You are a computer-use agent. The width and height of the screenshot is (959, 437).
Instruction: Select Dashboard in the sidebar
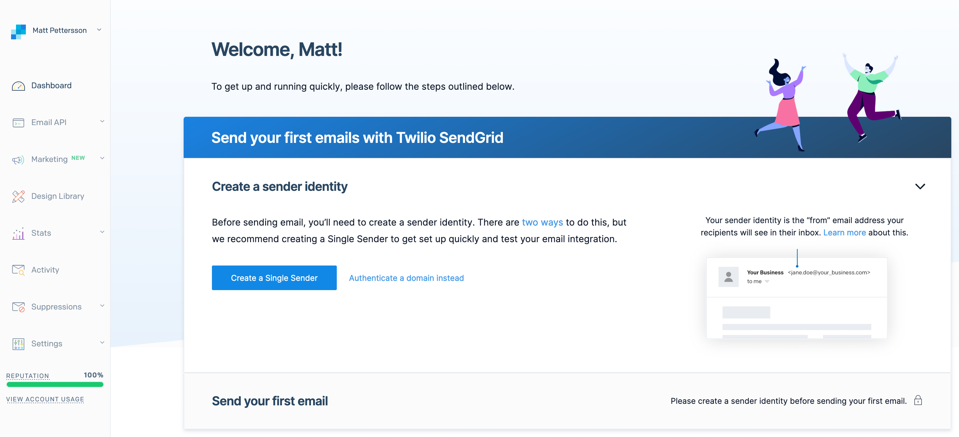coord(51,85)
